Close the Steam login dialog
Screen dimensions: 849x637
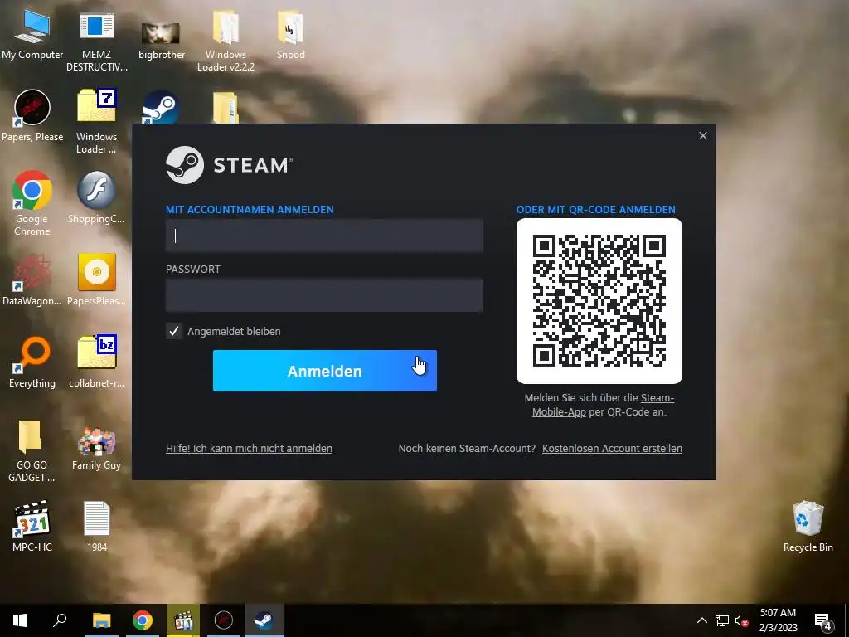tap(703, 136)
